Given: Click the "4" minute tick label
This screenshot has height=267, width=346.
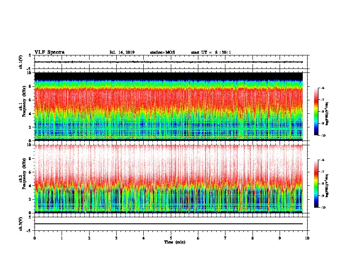Looking at the screenshot, I should coord(144,238).
